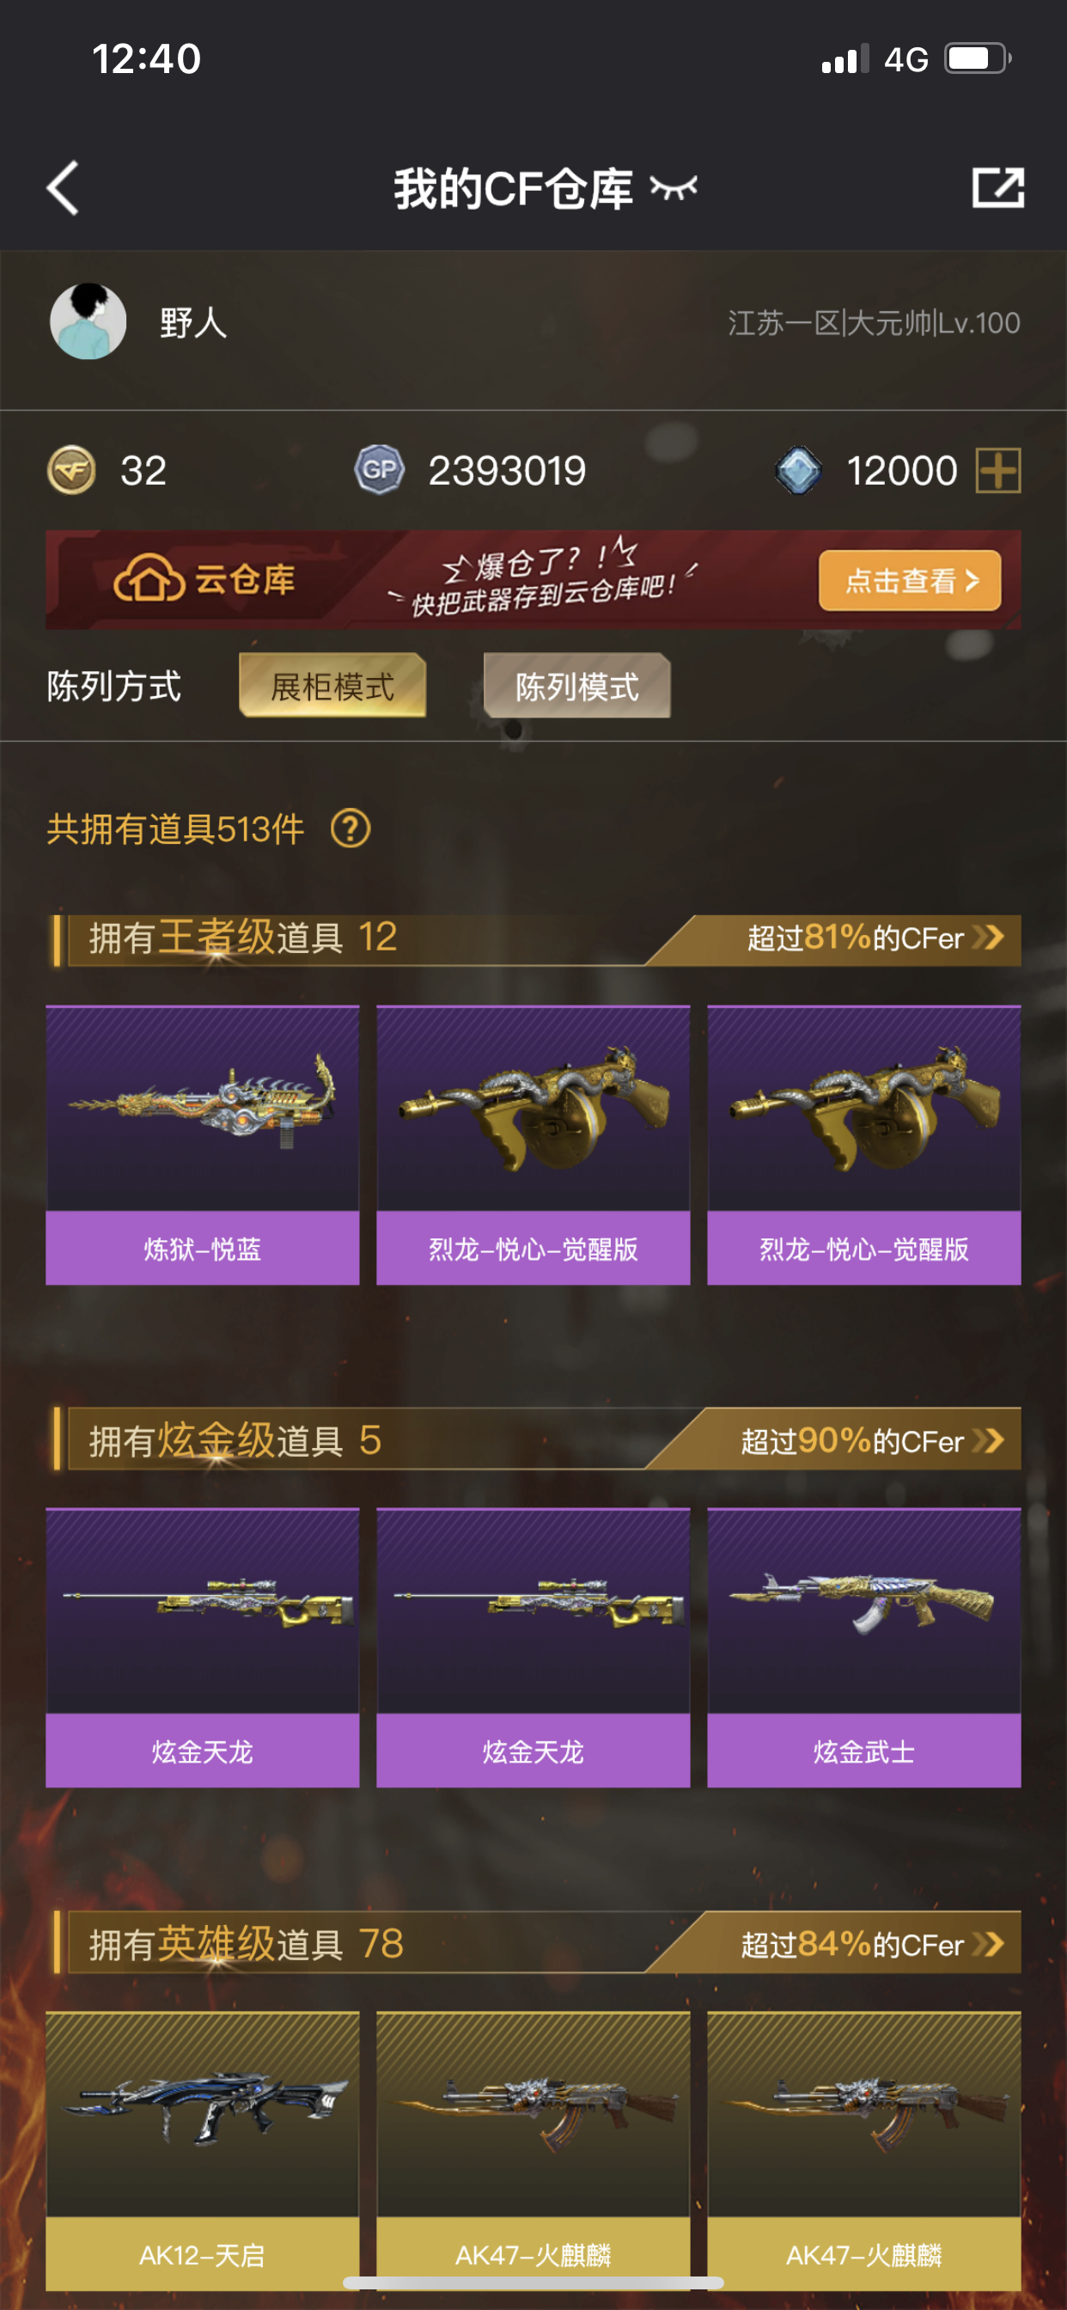Expand 王者级 ranking with 81% arrows
This screenshot has width=1067, height=2310.
click(988, 938)
